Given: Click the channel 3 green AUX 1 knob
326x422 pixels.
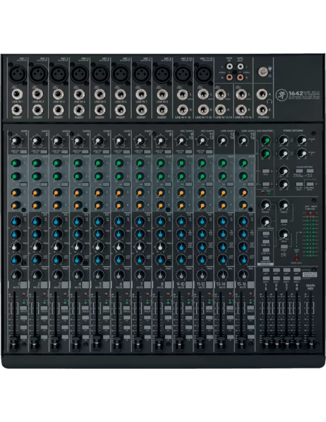Looking at the screenshot, I should [x=57, y=163].
